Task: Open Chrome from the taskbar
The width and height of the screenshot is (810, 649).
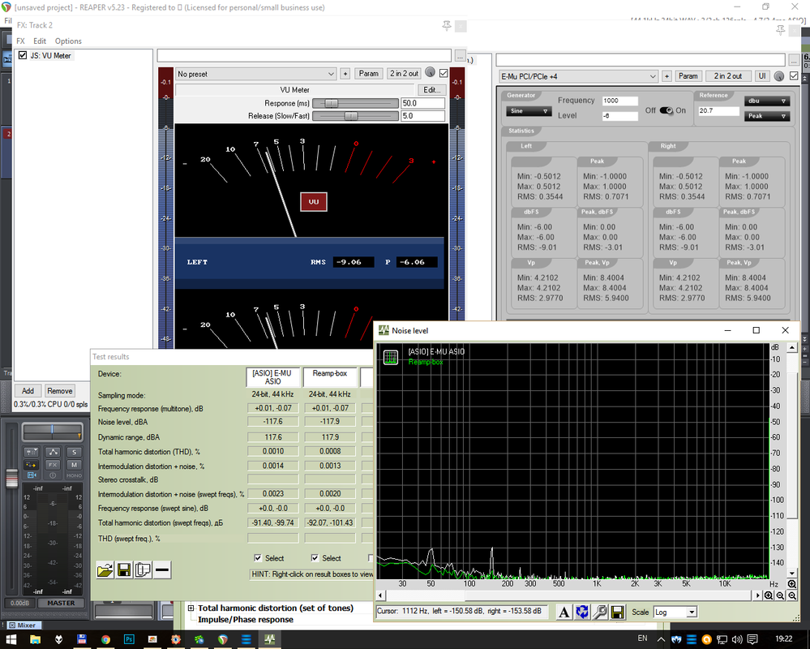Action: pyautogui.click(x=105, y=639)
